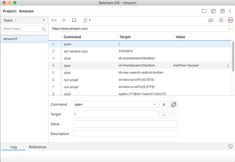Toggle enable/disable command button
The width and height of the screenshot is (235, 162).
[x=164, y=104]
